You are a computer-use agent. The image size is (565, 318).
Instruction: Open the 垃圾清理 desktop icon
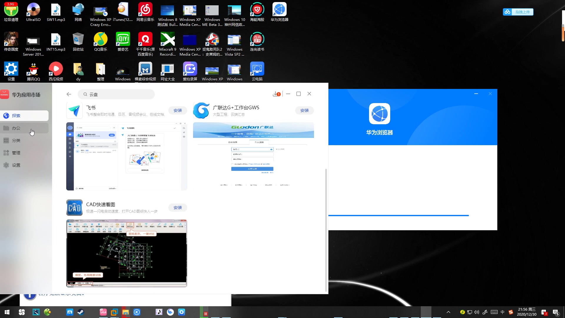pyautogui.click(x=11, y=12)
